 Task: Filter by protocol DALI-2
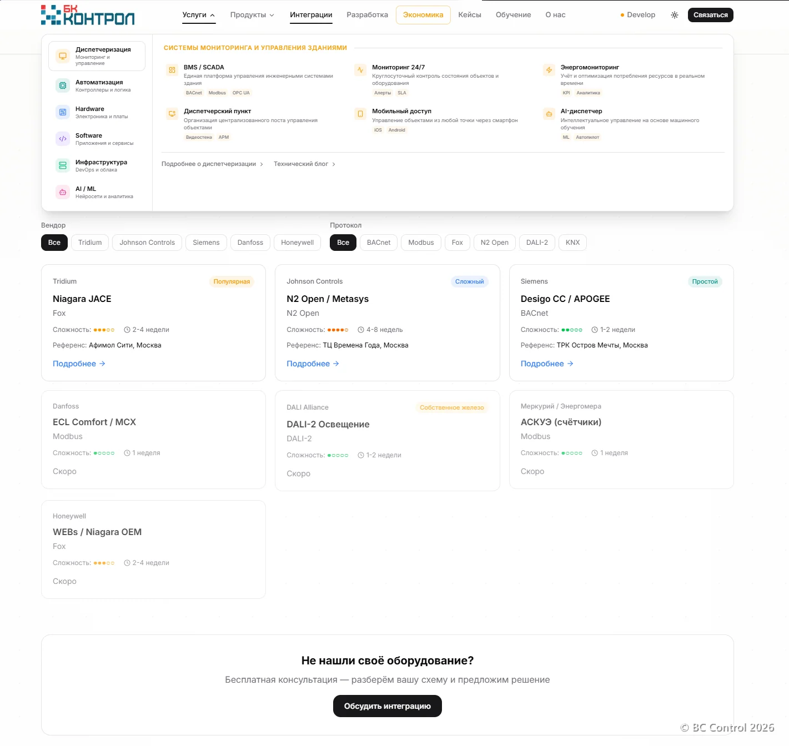pos(537,243)
